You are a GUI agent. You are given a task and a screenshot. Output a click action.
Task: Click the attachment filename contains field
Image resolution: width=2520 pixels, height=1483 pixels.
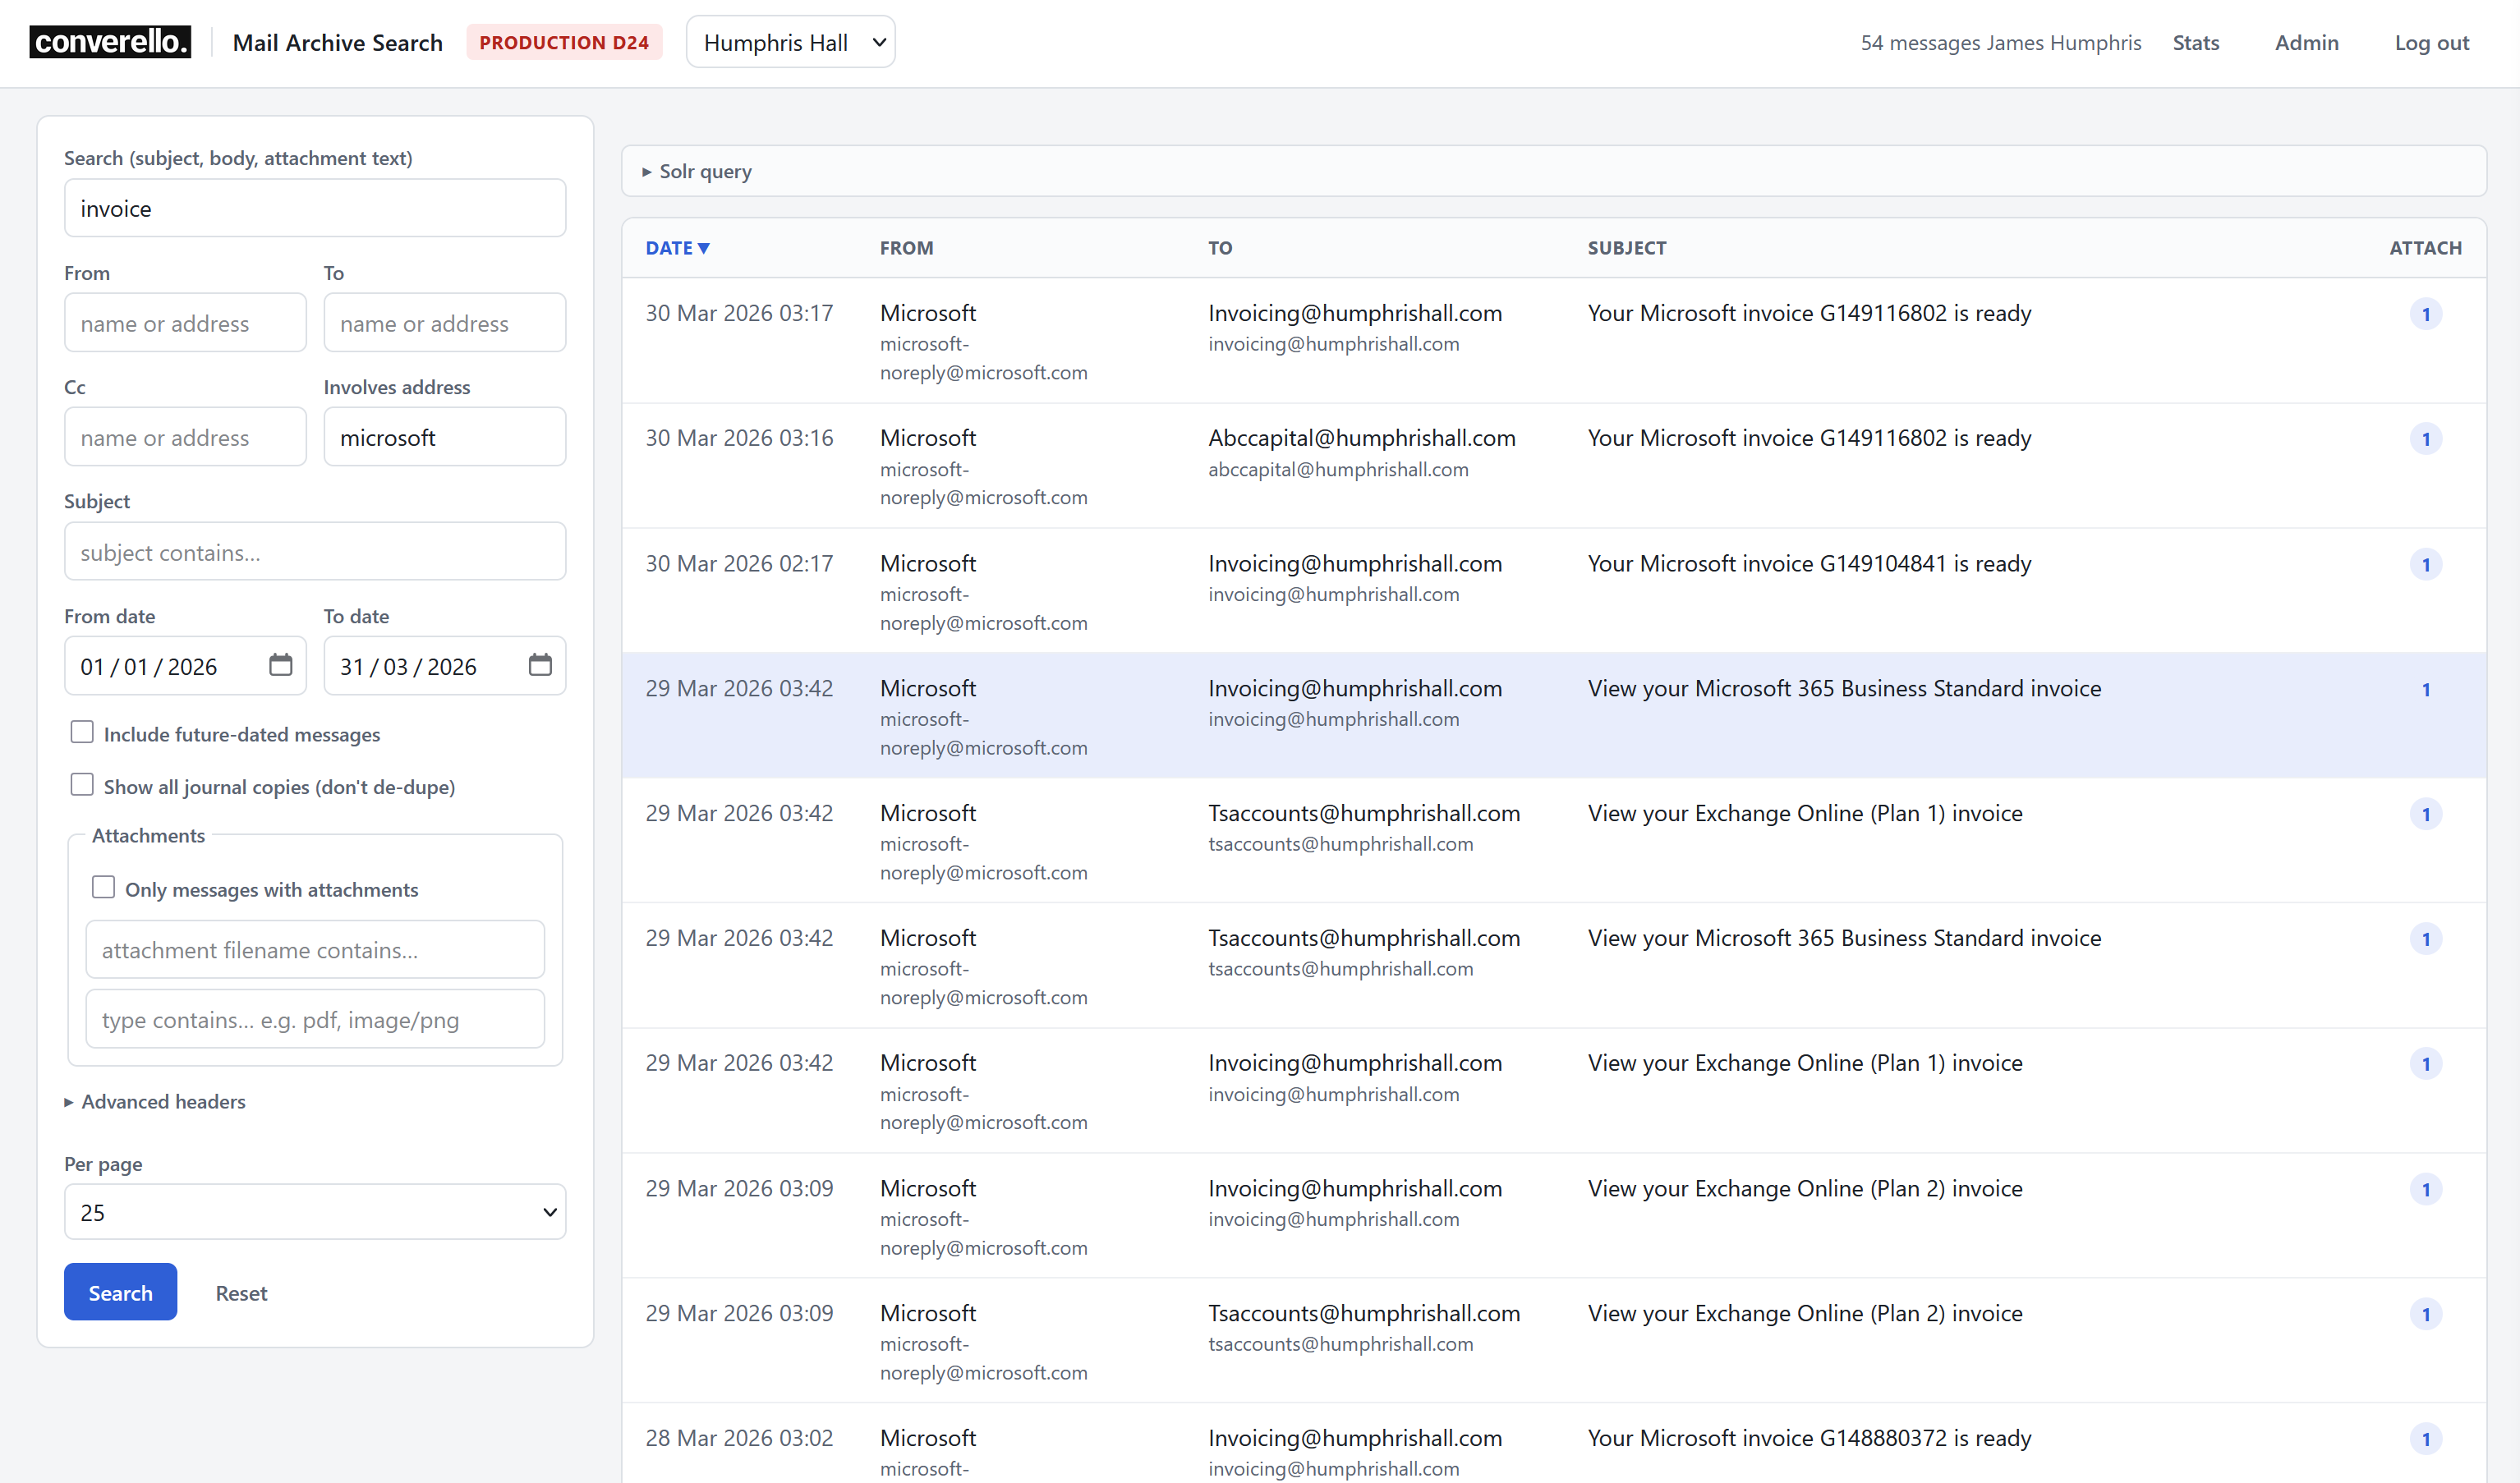point(315,949)
